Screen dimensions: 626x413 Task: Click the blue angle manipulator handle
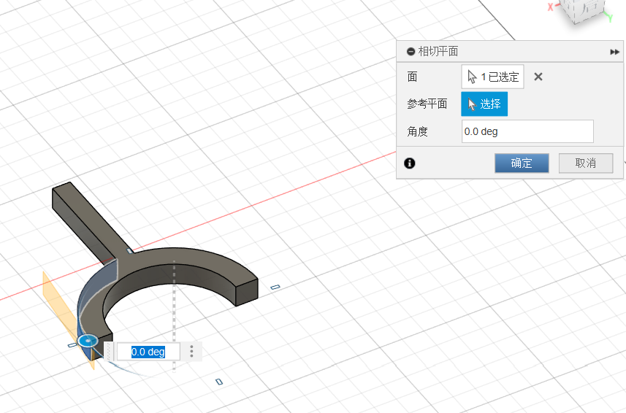click(x=88, y=341)
